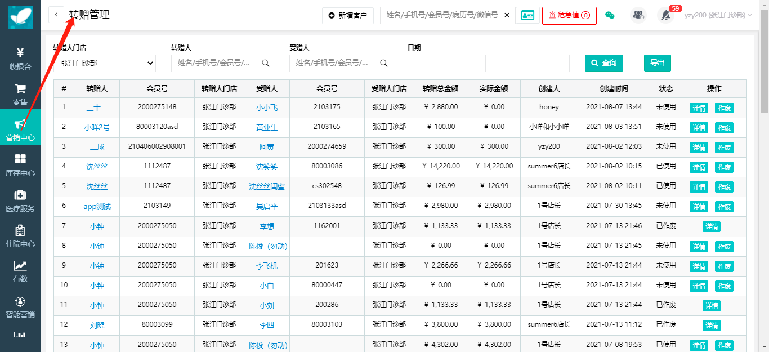769x352 pixels.
Task: Open 收银台 cashier in the sidebar
Action: pos(20,59)
